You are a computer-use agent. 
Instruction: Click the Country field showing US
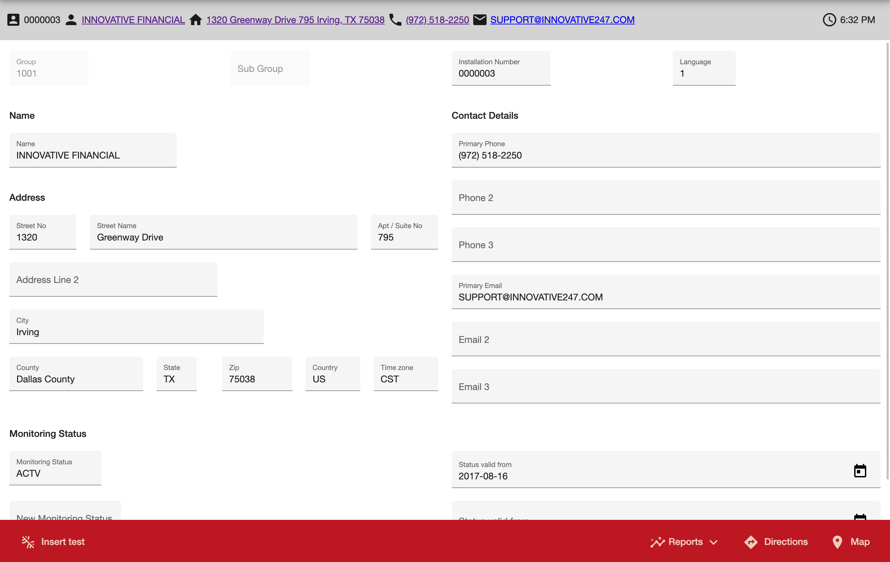[x=333, y=374]
